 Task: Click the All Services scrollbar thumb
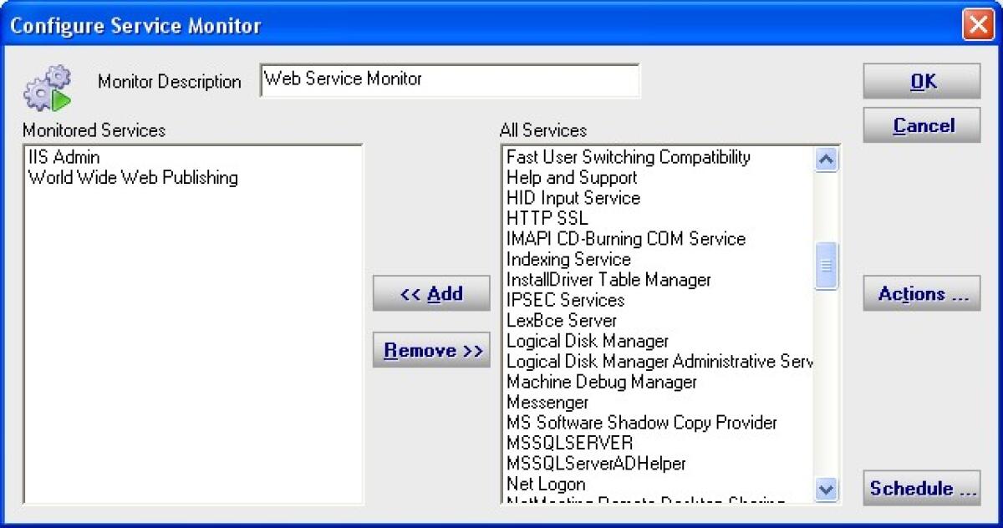point(826,266)
